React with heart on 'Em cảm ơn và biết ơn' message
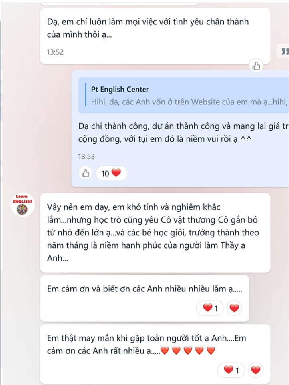This screenshot has width=289, height=385. (x=234, y=308)
